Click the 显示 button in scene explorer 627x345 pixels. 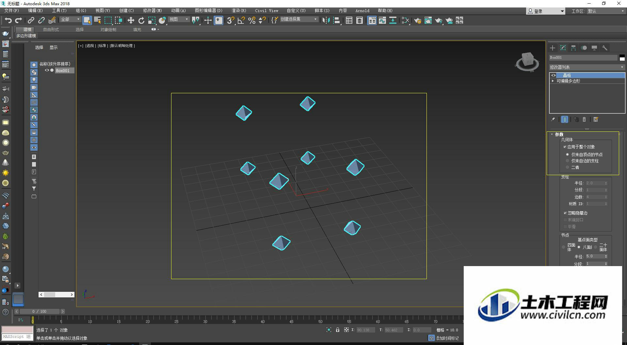(54, 47)
